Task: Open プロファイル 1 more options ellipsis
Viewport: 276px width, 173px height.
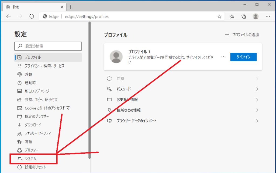Action: pyautogui.click(x=223, y=57)
